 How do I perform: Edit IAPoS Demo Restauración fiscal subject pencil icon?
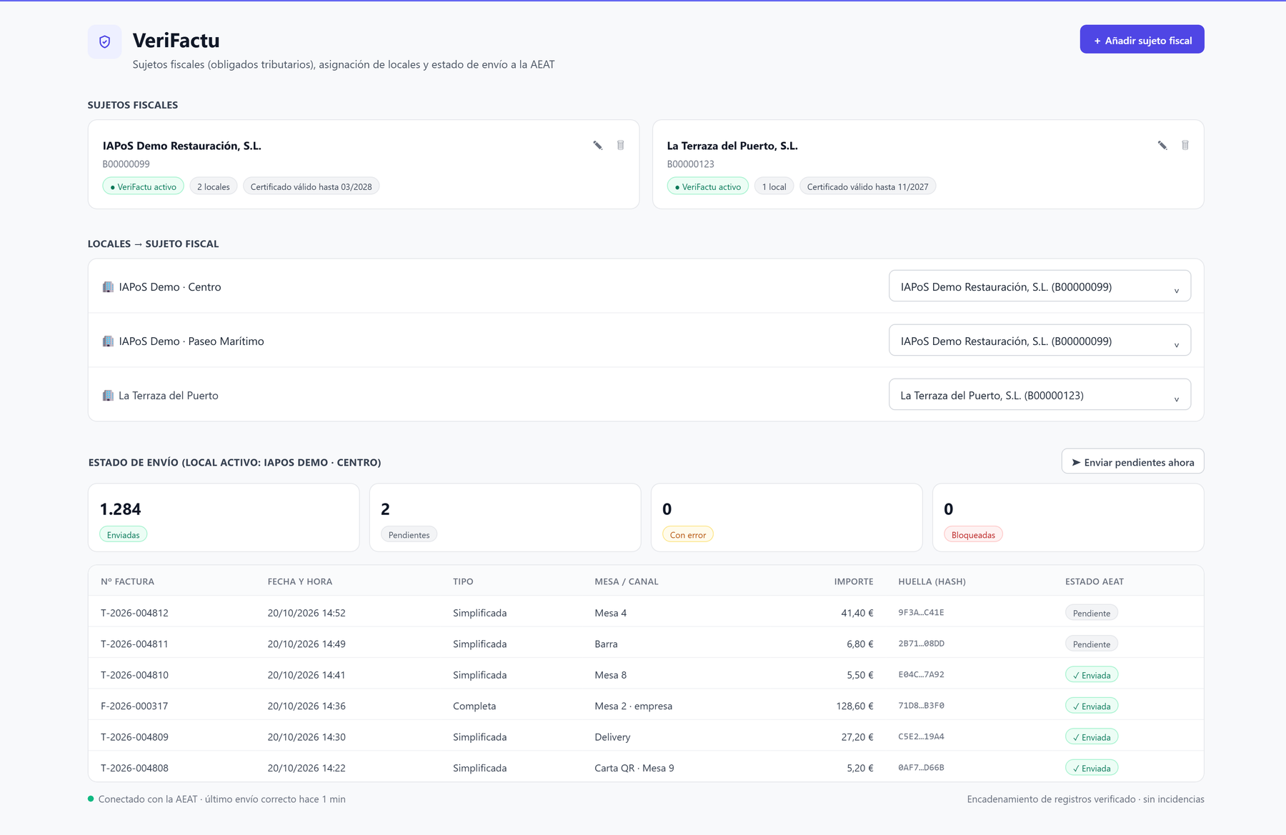coord(598,146)
